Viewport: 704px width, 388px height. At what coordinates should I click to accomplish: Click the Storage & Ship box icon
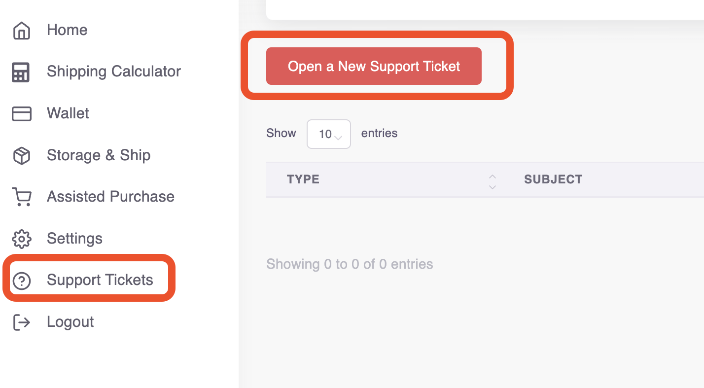21,156
